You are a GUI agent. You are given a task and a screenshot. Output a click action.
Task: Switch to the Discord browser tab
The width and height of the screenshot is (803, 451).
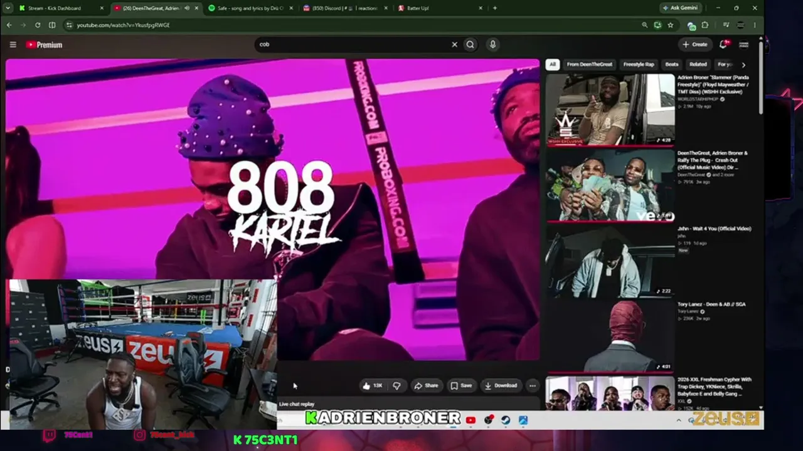coord(344,8)
